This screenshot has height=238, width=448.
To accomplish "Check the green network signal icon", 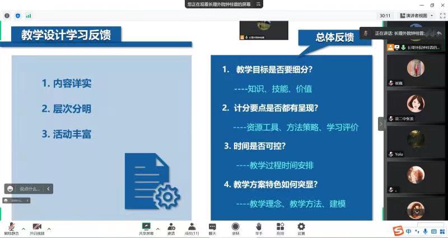I will pyautogui.click(x=29, y=16).
